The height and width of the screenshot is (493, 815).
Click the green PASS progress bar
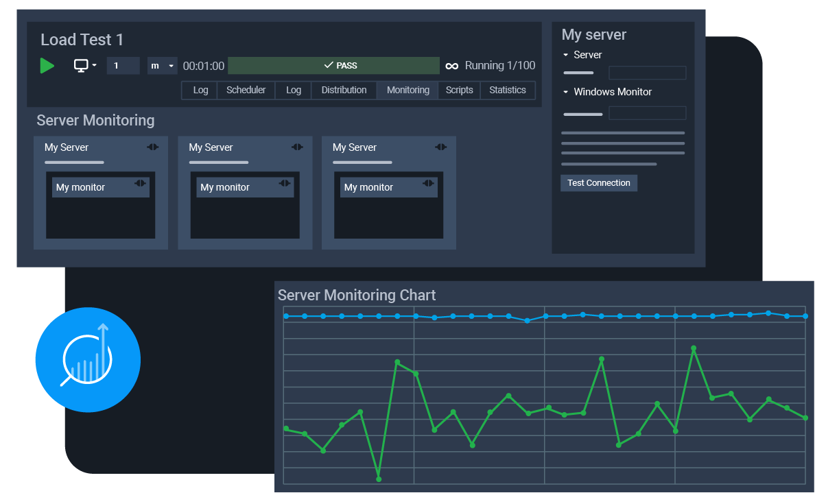click(333, 65)
